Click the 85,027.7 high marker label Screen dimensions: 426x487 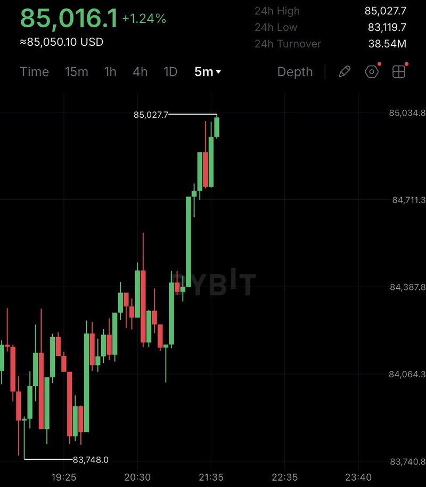click(151, 115)
